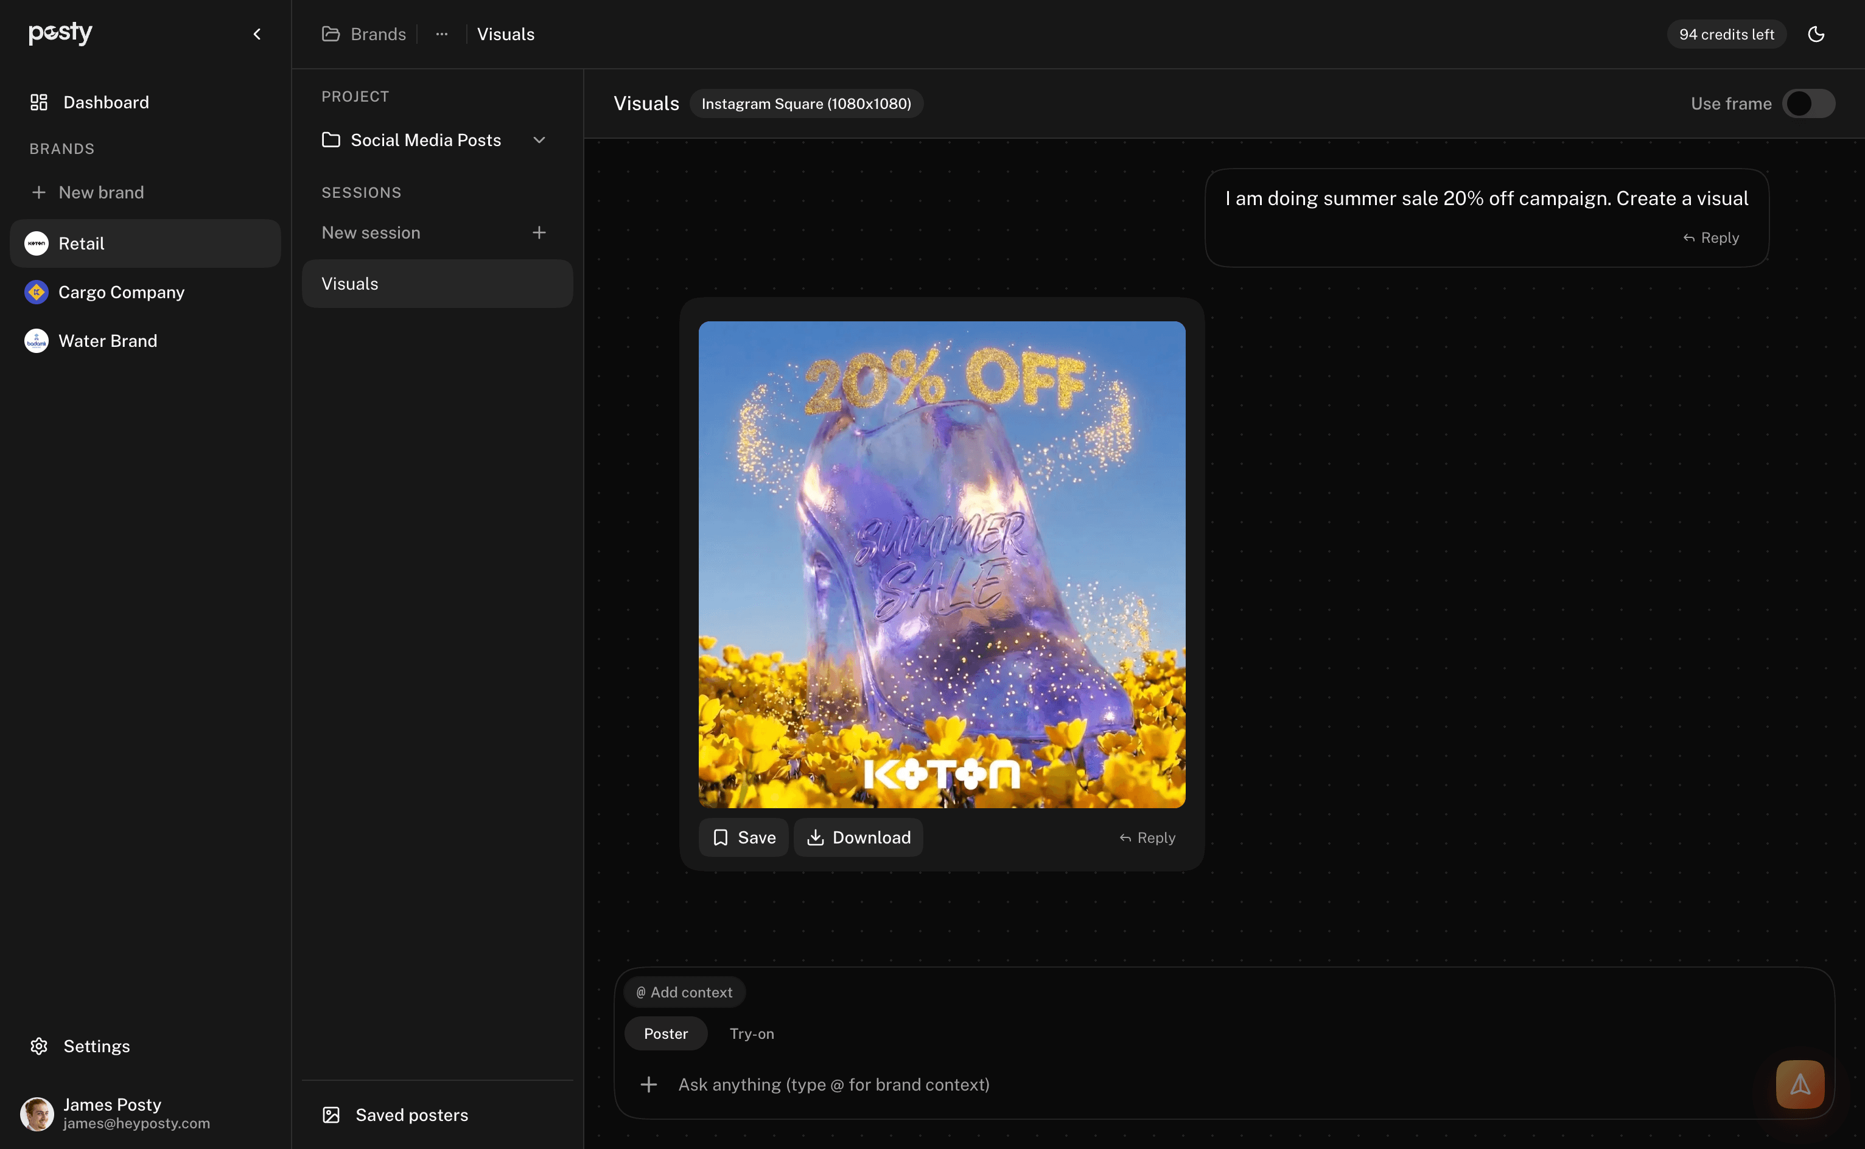Toggle the Use frame switch
The width and height of the screenshot is (1865, 1149).
tap(1809, 103)
